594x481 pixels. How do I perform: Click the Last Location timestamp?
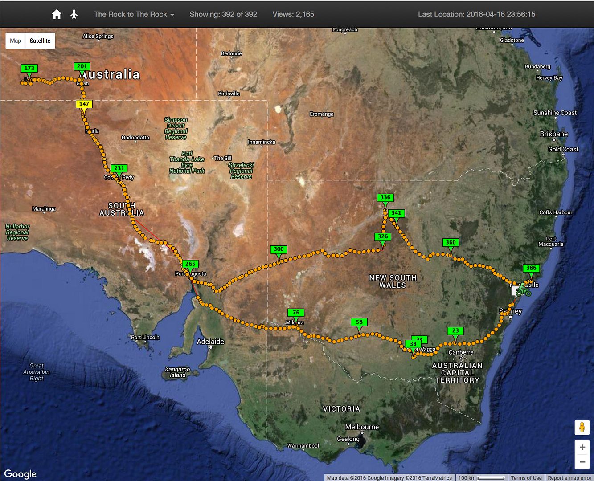(476, 14)
